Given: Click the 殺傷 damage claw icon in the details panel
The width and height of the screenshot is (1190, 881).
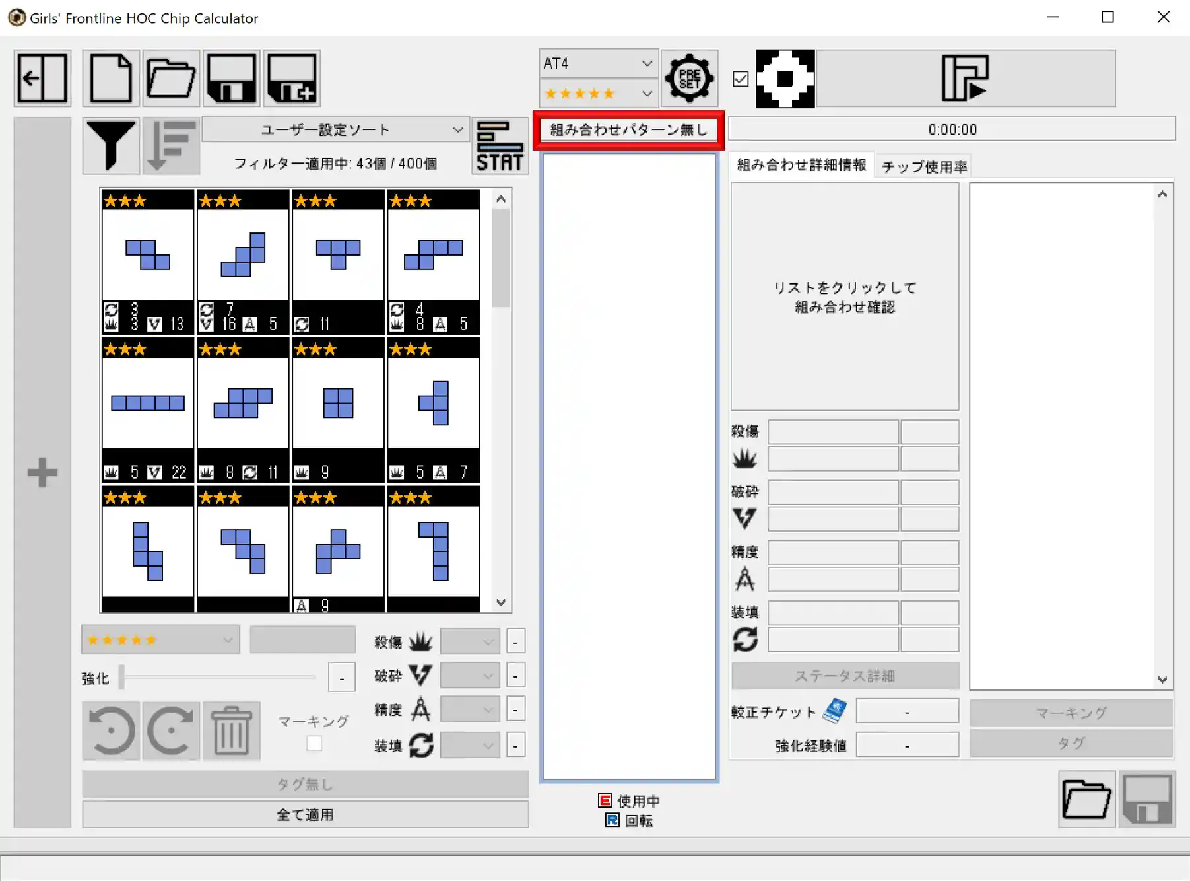Looking at the screenshot, I should pyautogui.click(x=745, y=458).
